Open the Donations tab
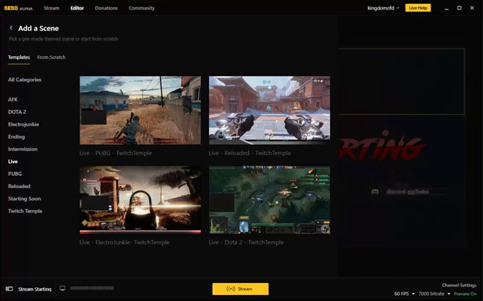Viewport: 483px width, 301px height. coord(106,8)
